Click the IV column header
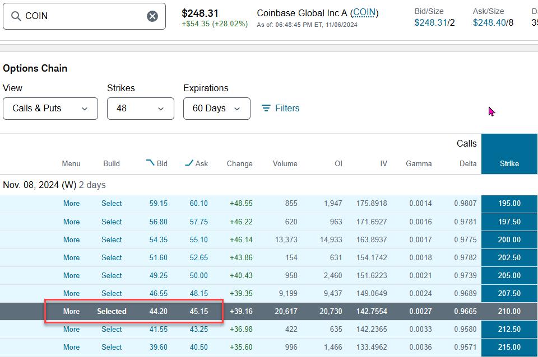Screen dimensions: 538x357 383,164
